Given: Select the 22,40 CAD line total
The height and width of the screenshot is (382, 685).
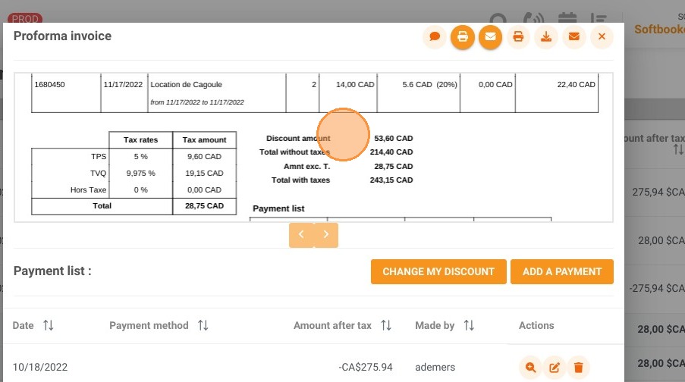Looking at the screenshot, I should (x=576, y=85).
